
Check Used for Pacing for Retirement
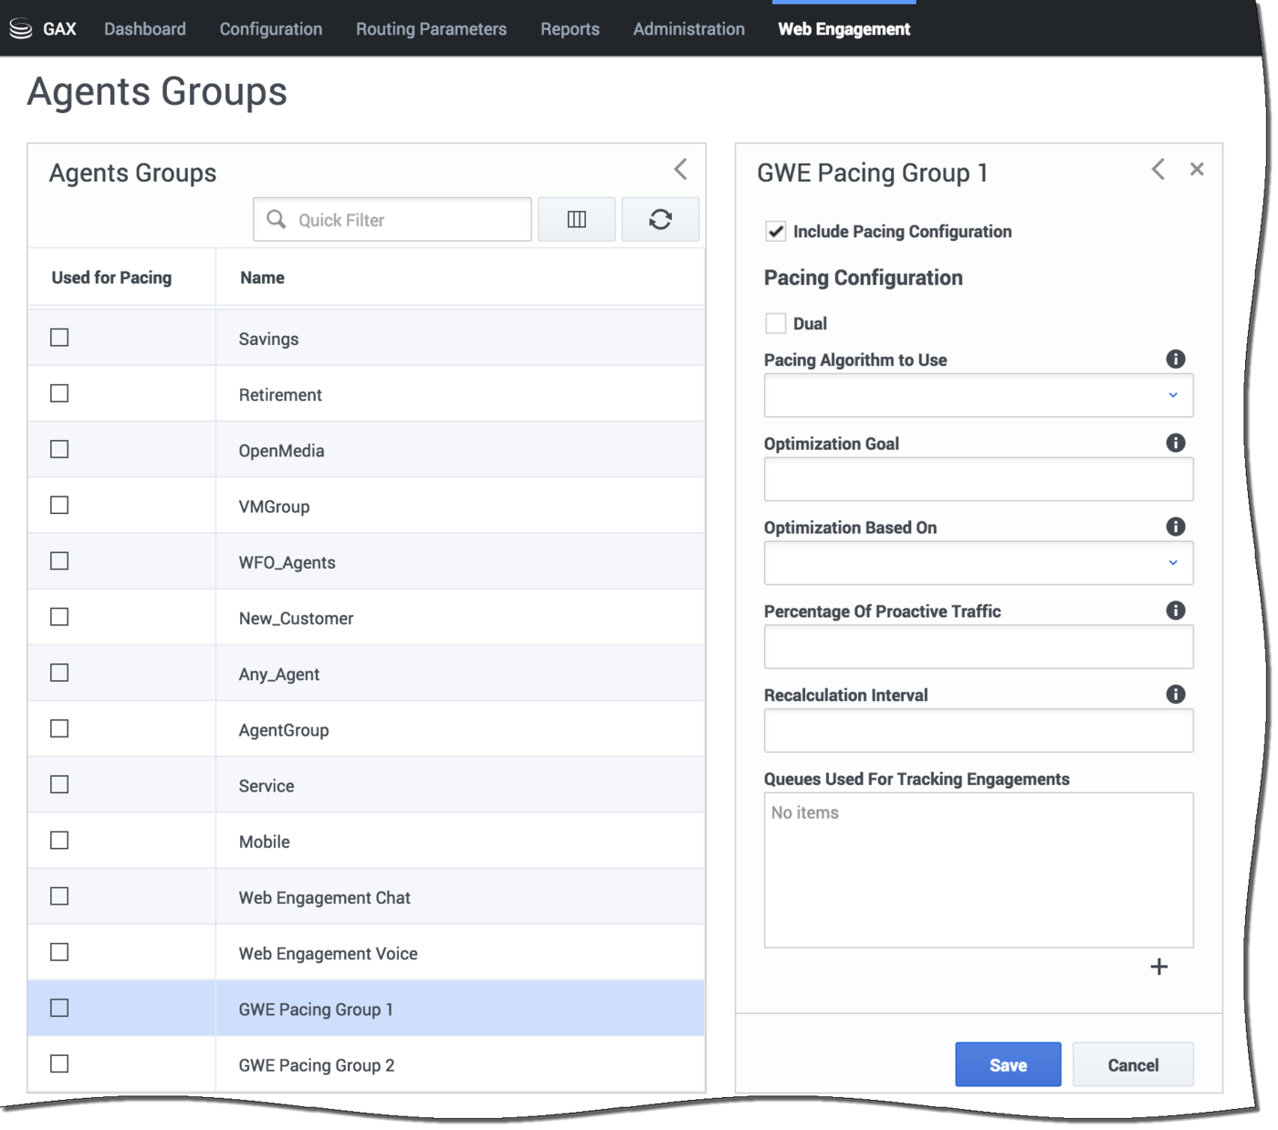click(59, 393)
